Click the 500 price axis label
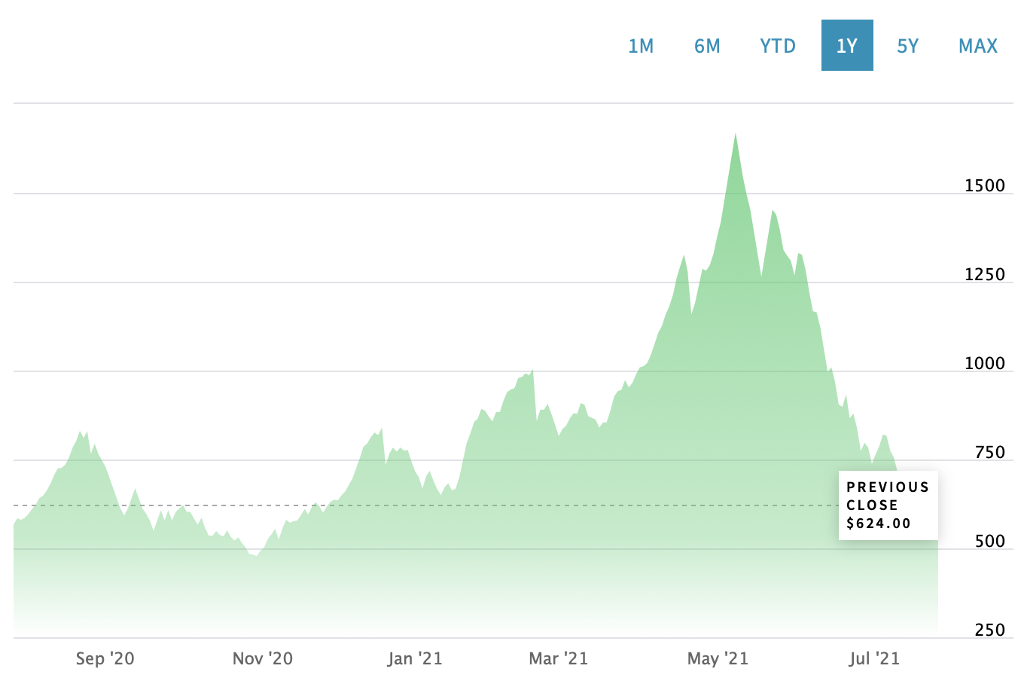Screen dimensions: 1021x687 [x=989, y=542]
